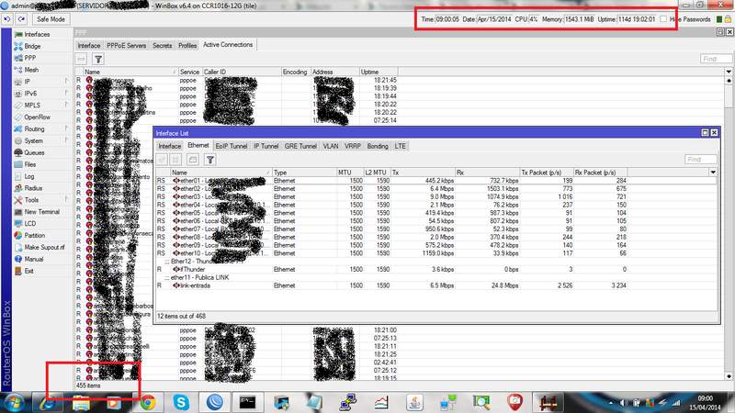Click the Redo arrow in WinBox toolbar
735x413 pixels.
(x=21, y=19)
